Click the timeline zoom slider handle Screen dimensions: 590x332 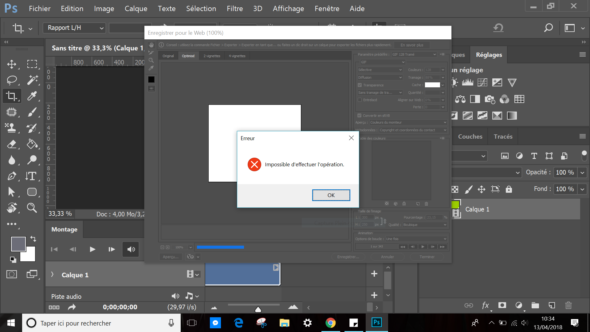[258, 309]
